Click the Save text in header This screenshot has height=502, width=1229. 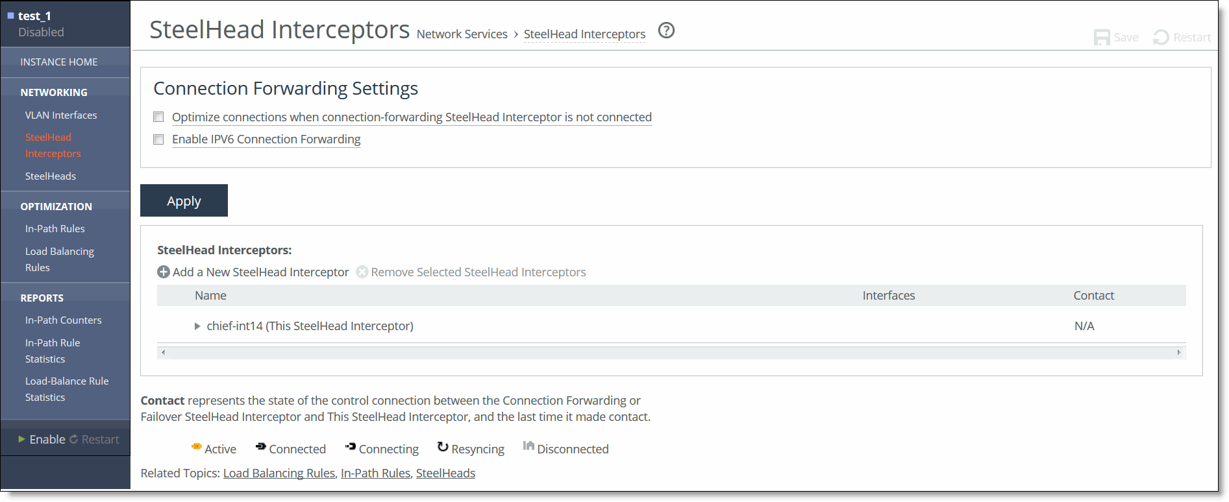[1126, 38]
